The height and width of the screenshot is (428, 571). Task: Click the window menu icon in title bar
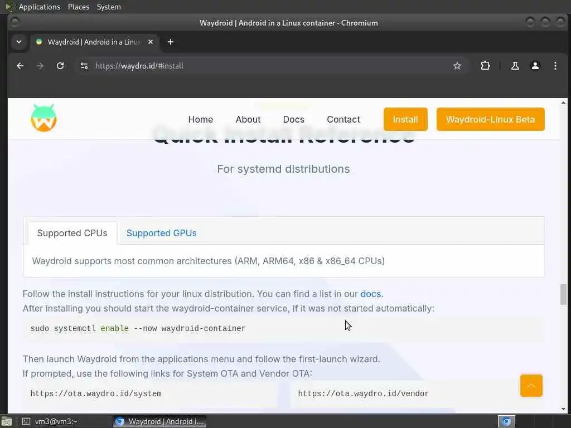coord(14,22)
